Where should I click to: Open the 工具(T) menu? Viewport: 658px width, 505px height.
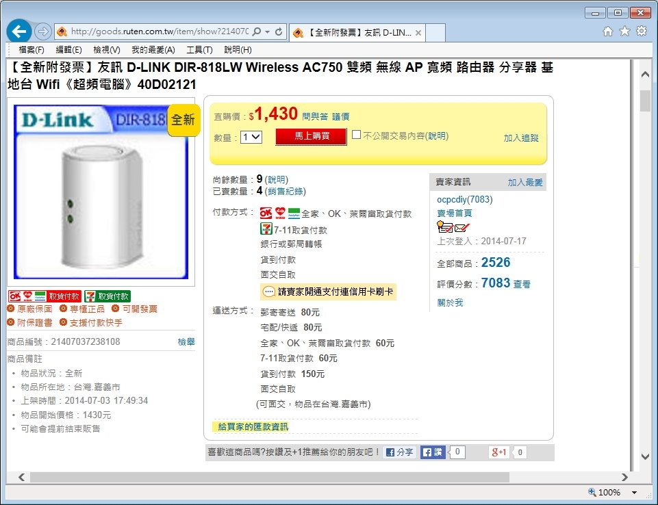point(199,50)
